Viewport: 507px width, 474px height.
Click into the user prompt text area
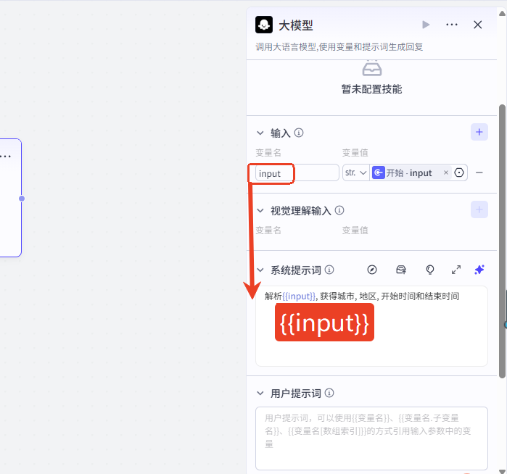[371, 438]
